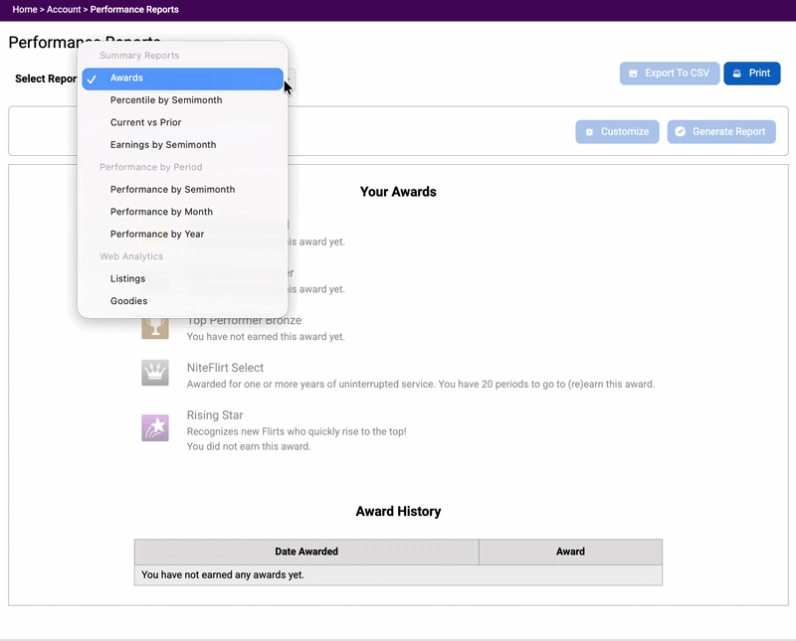Open Goodies web analytics report
Image resolution: width=796 pixels, height=641 pixels.
[182, 301]
